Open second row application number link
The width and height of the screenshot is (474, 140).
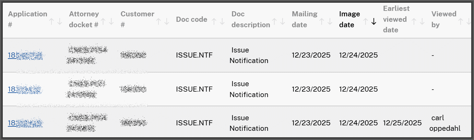click(x=25, y=89)
